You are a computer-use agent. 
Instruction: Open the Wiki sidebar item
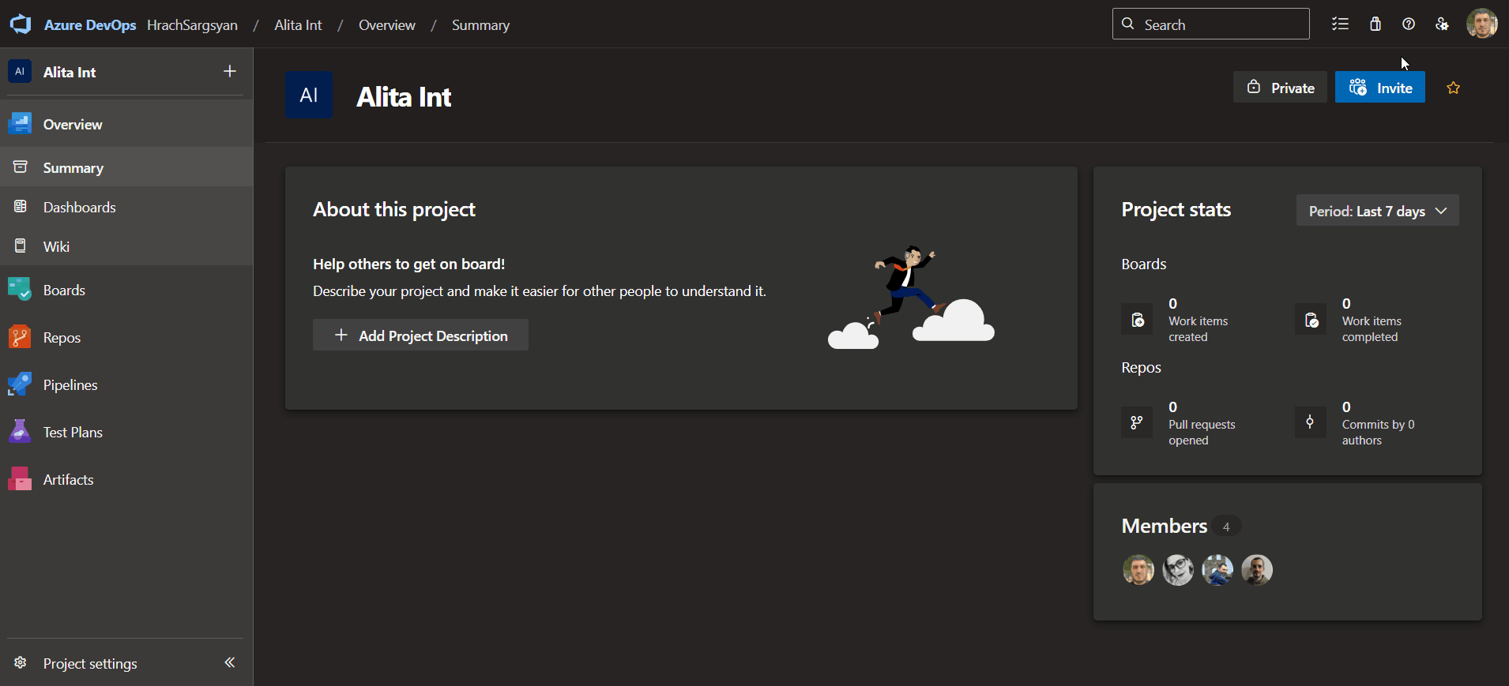point(126,246)
